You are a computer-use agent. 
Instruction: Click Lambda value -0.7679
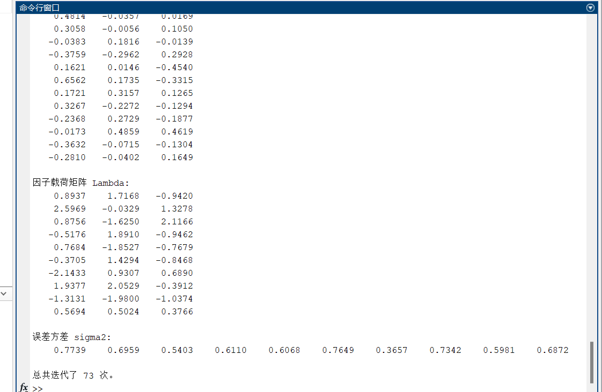(174, 247)
